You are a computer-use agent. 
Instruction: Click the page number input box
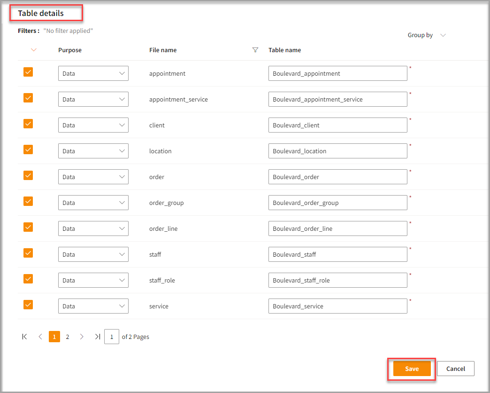coord(112,337)
